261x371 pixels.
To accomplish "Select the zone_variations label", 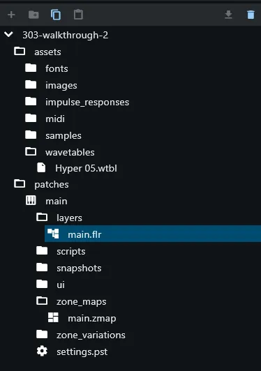I will click(91, 335).
